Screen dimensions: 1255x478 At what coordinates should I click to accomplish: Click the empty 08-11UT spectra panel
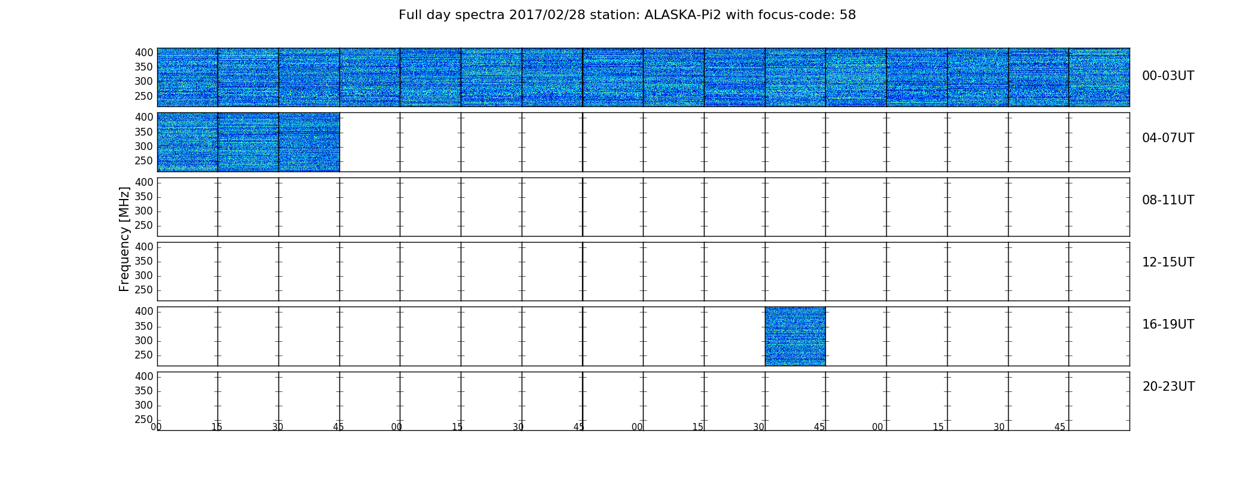click(643, 207)
